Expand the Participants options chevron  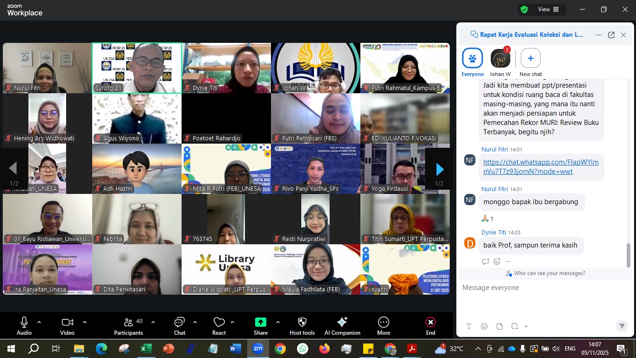(153, 322)
